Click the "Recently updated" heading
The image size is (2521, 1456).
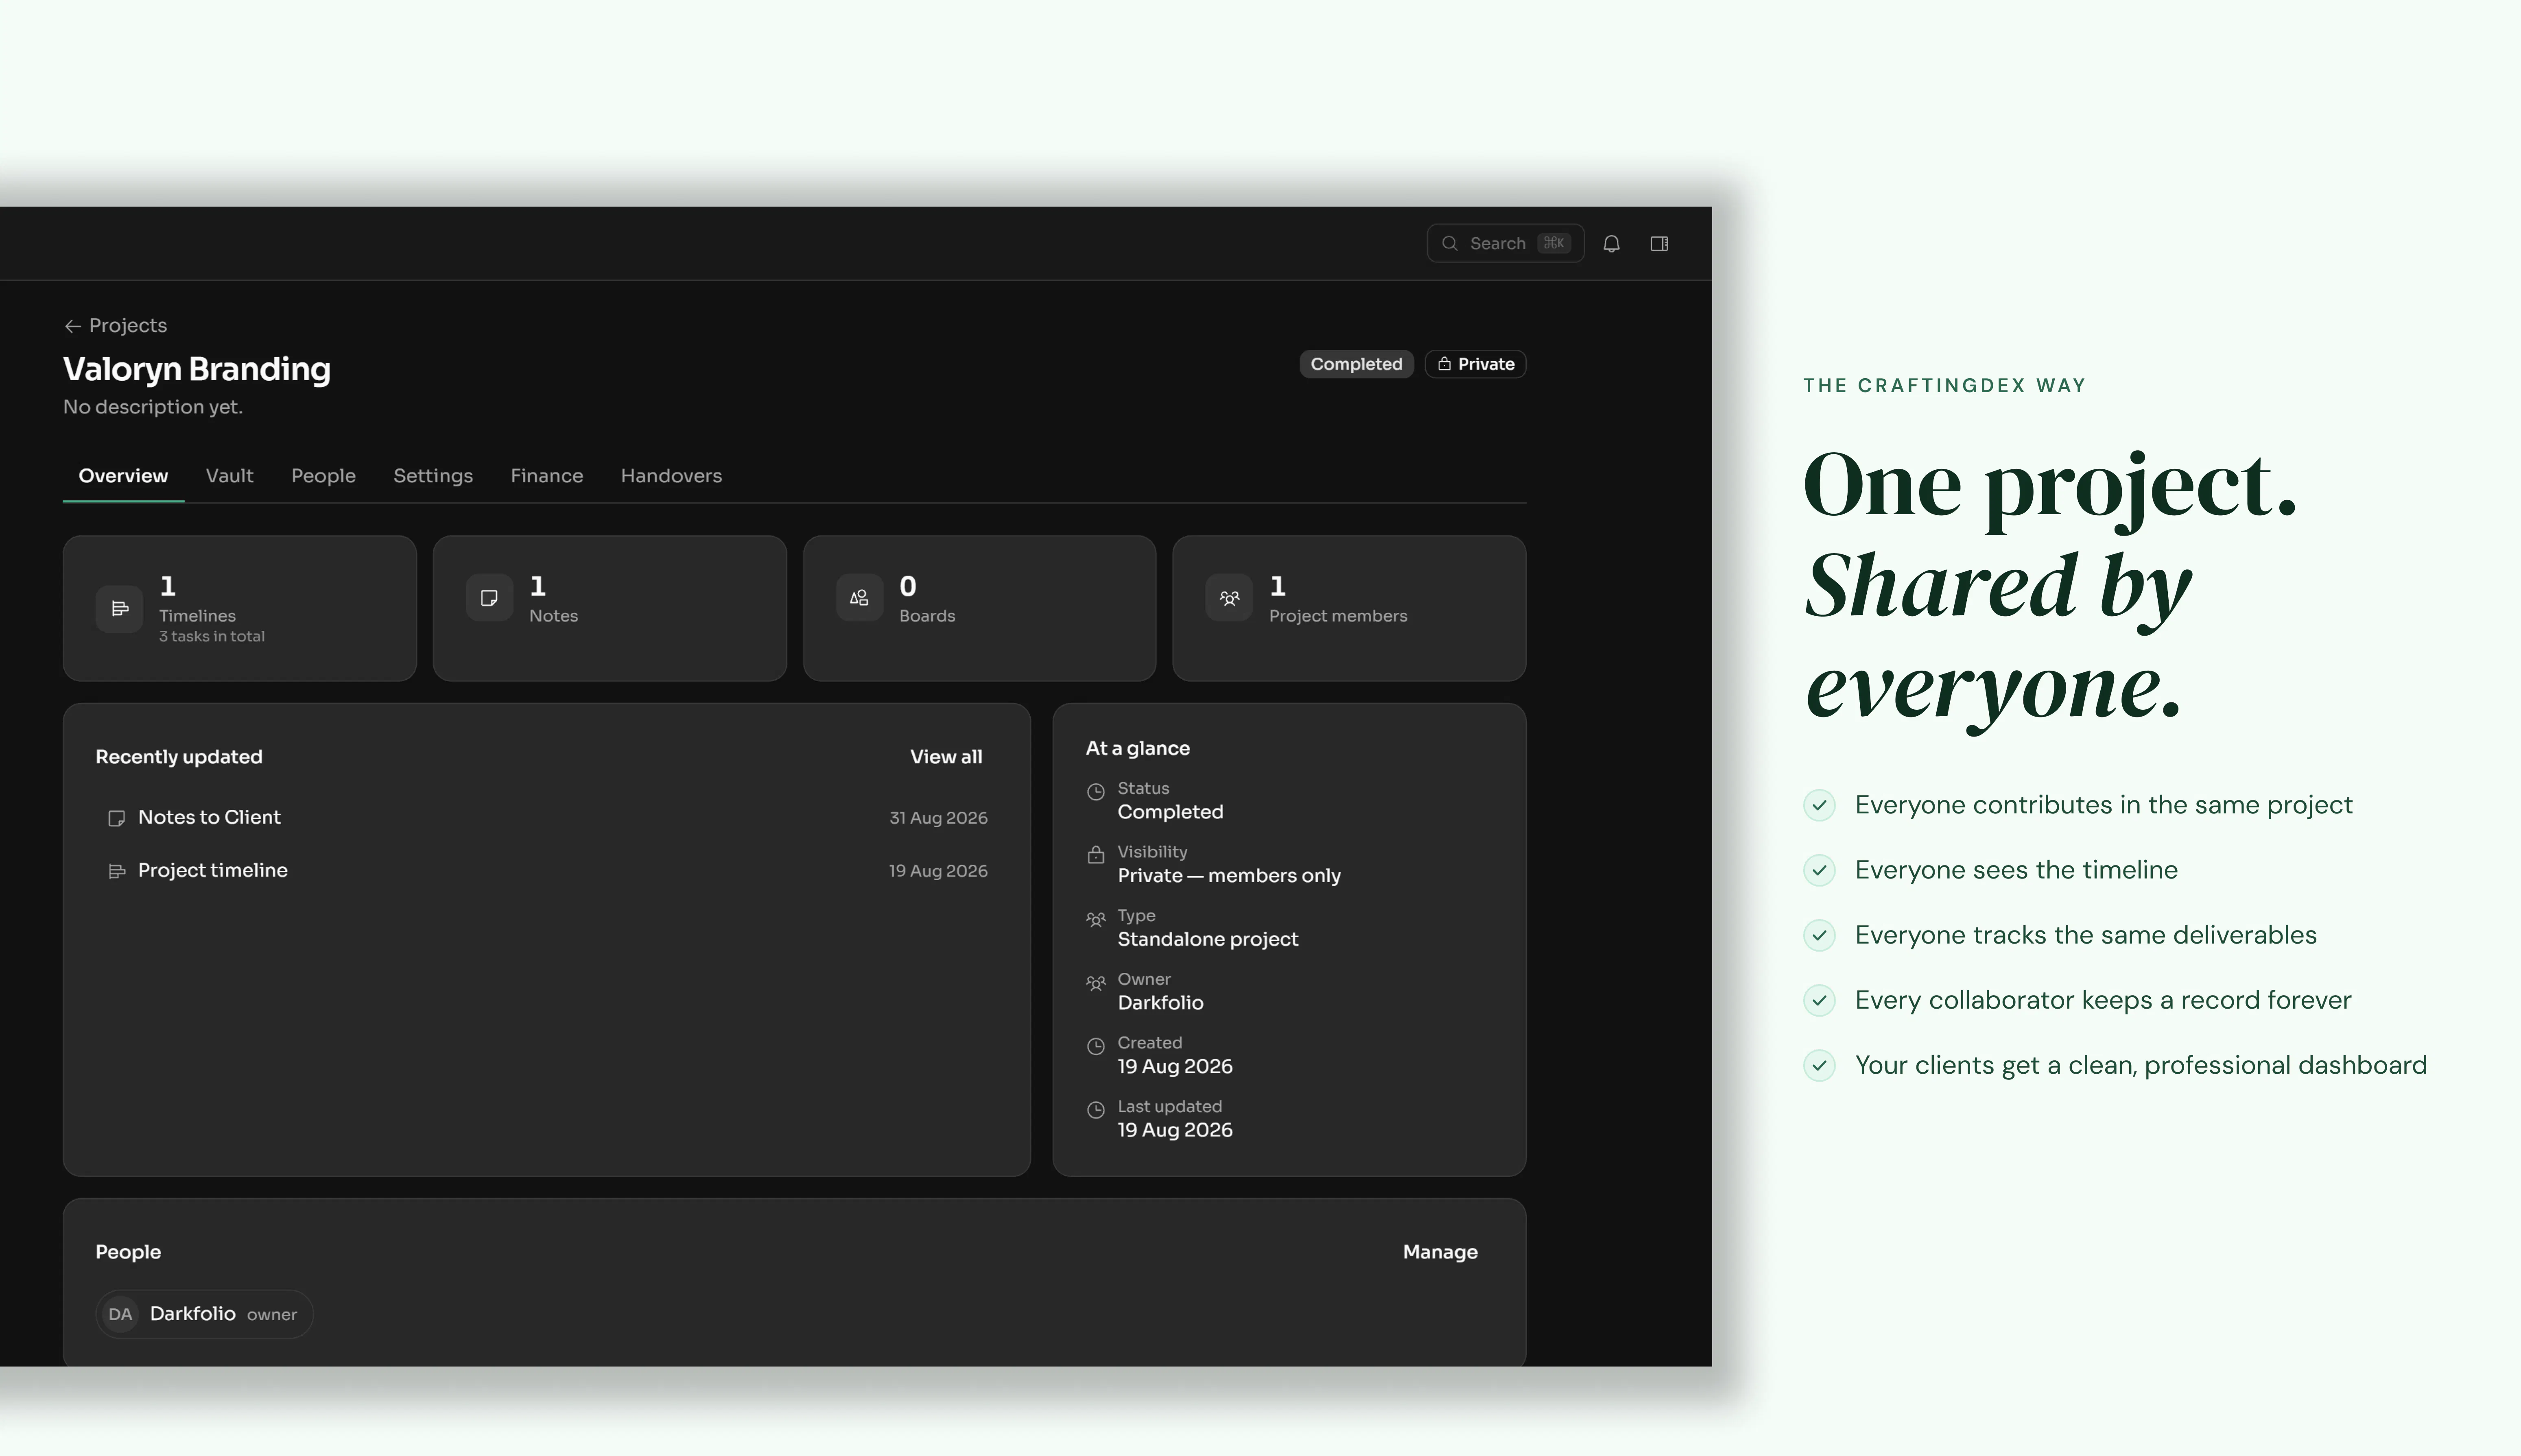point(179,757)
